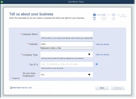The image size is (136, 99).
Task: Click the QuickBooks Setup window title
Action: pyautogui.click(x=76, y=2)
